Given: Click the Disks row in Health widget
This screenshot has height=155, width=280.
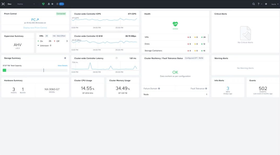Looking at the screenshot, I should 175,44.
